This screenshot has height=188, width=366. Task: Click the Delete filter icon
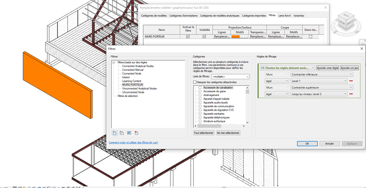coord(136,133)
